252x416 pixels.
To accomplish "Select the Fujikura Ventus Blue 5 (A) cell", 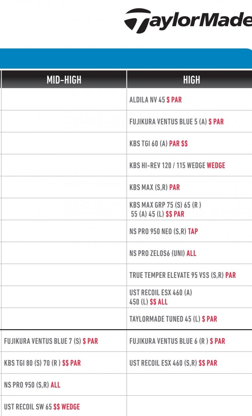I will coord(176,122).
